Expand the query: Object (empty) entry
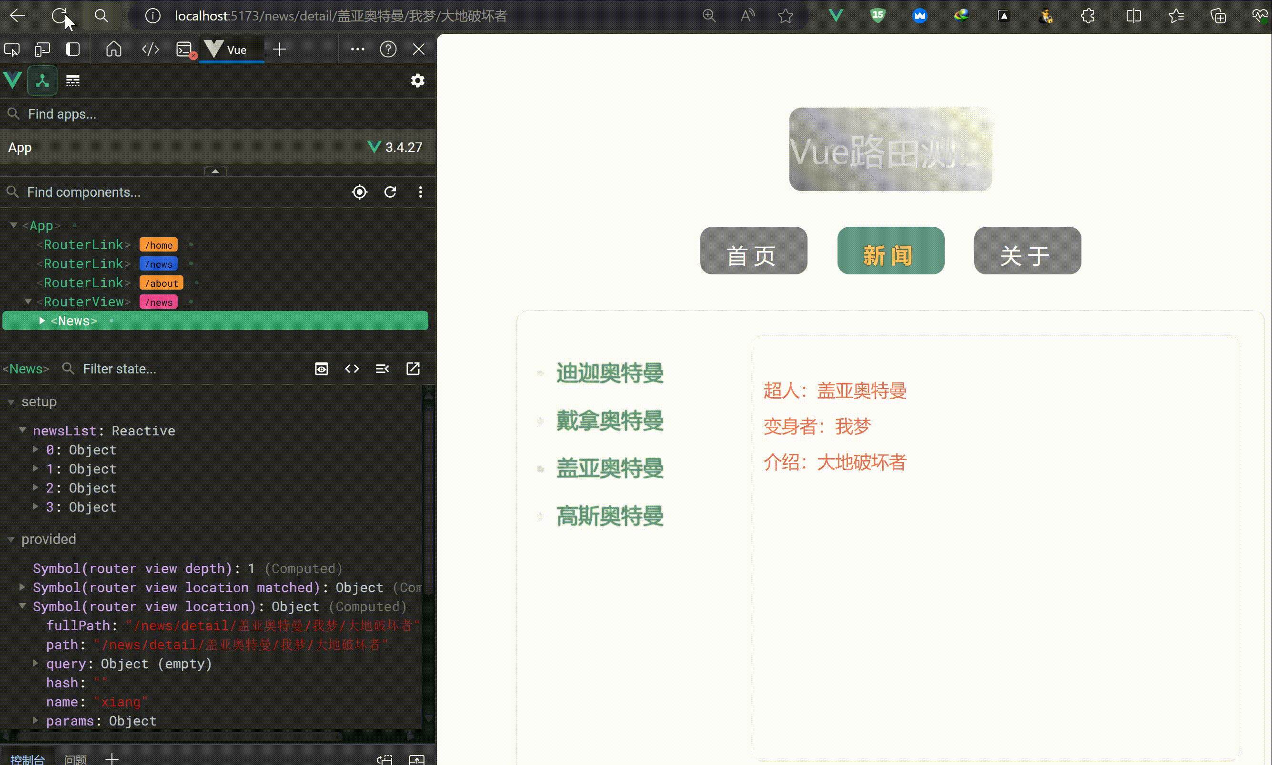This screenshot has height=765, width=1272. tap(36, 664)
